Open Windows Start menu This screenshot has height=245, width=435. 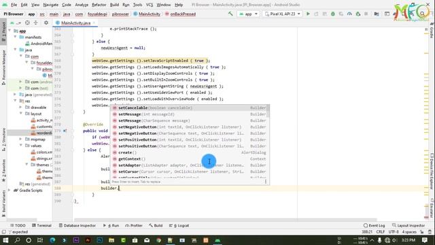coord(5,240)
